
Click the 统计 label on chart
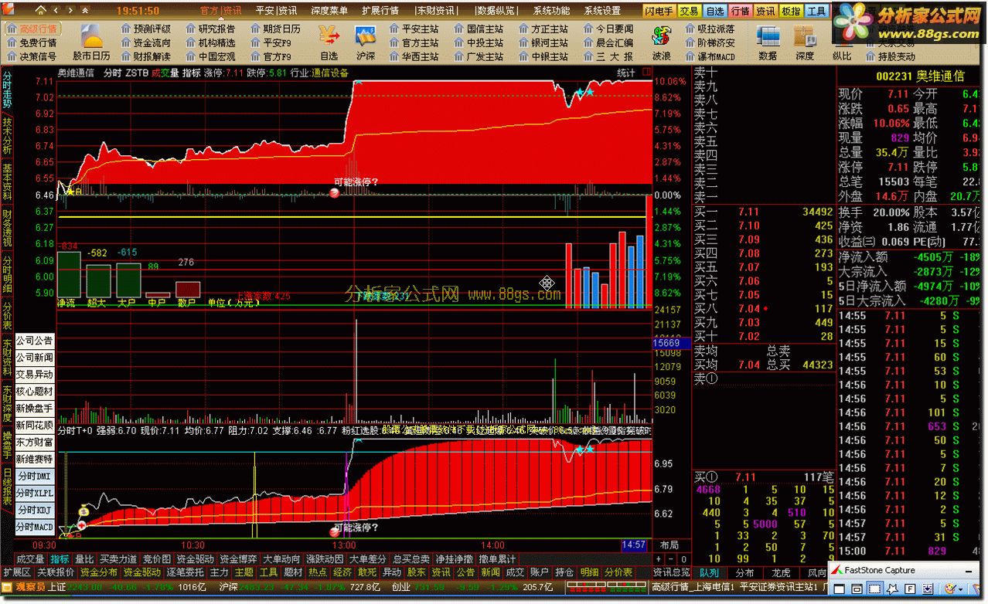[626, 73]
